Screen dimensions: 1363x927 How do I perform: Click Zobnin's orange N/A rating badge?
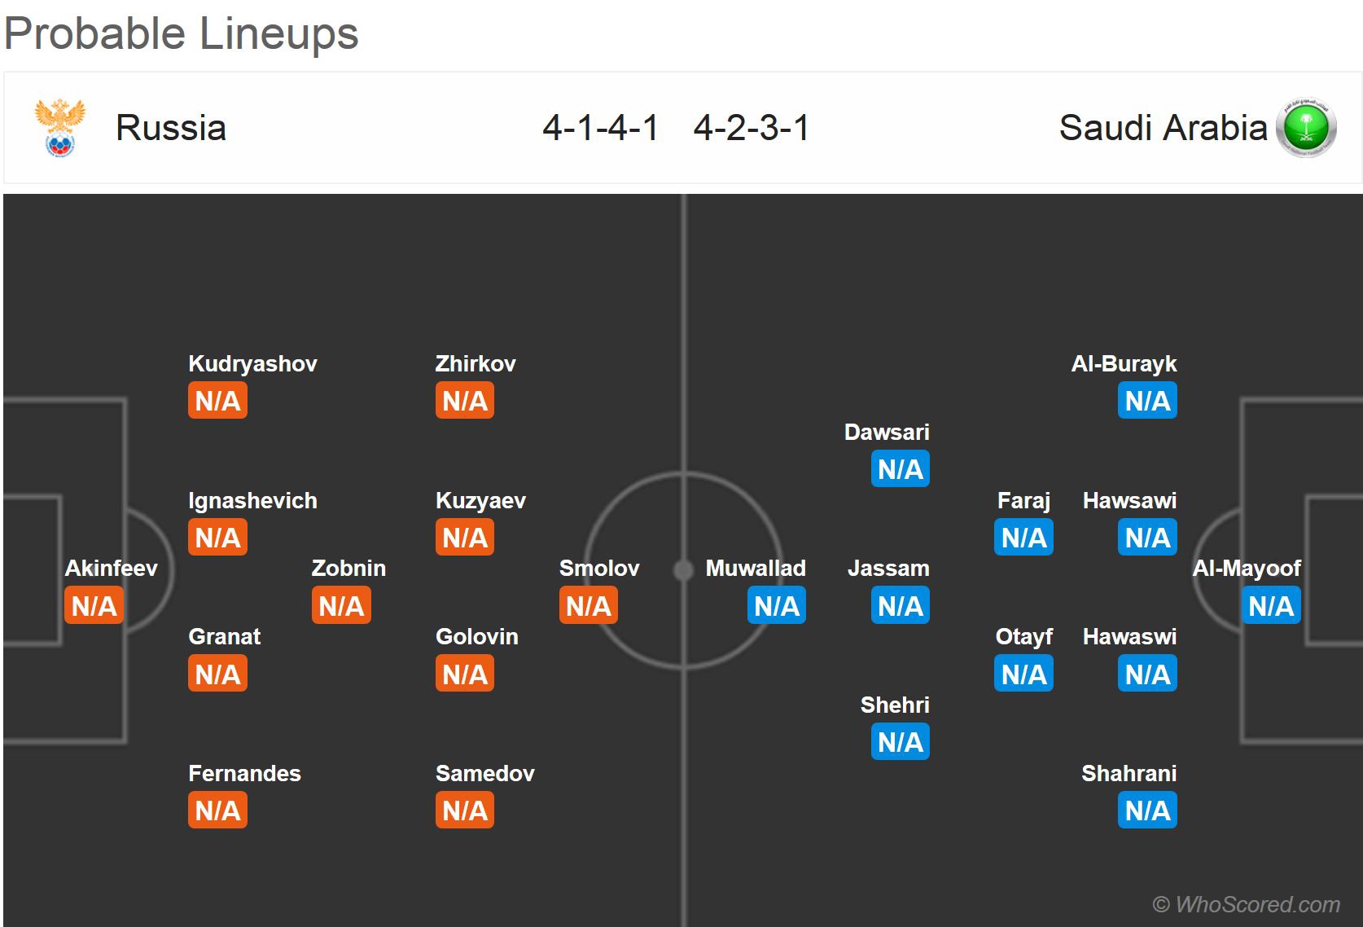click(x=341, y=606)
